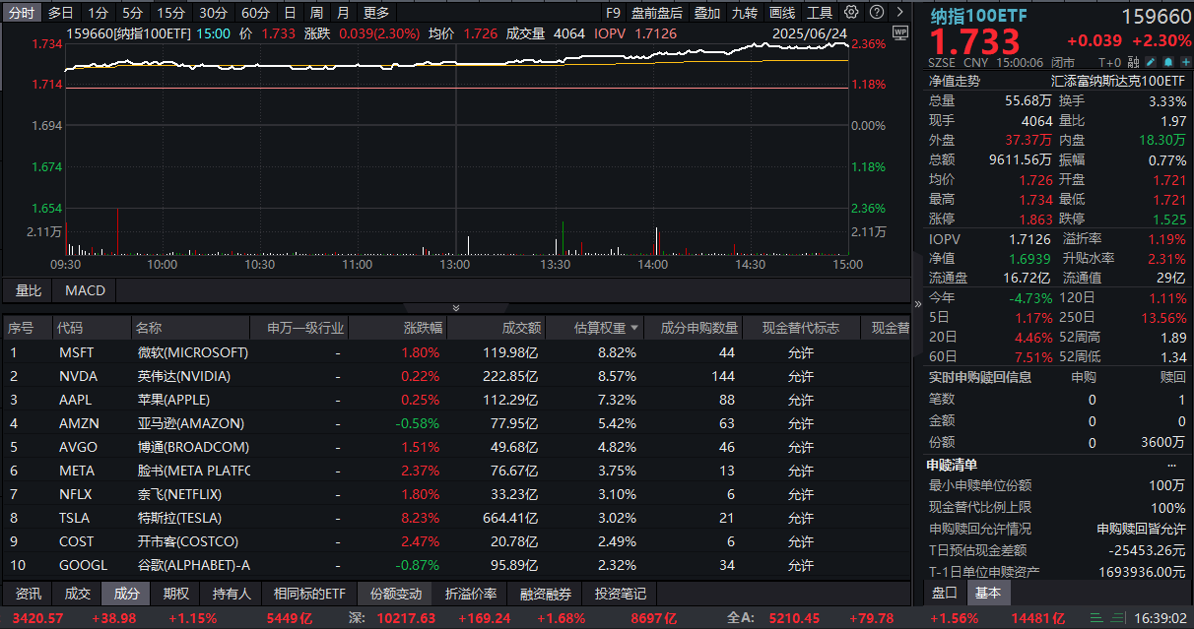Switch to the MACD indicator tab
This screenshot has height=629, width=1194.
pos(85,290)
